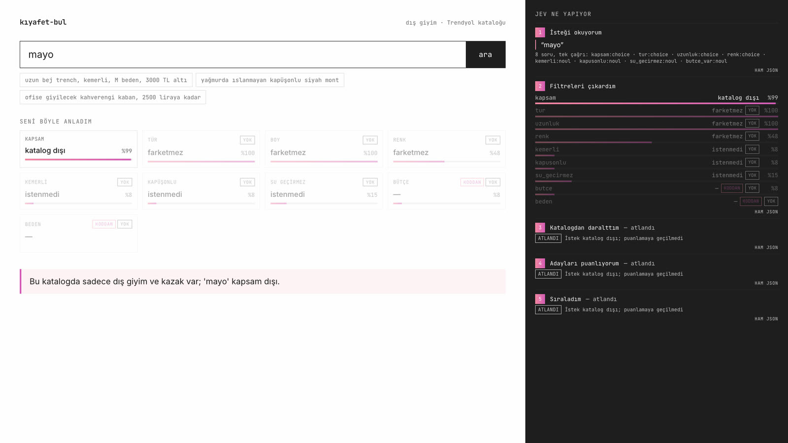Click the RENK card showing %48
788x443 pixels.
click(446, 149)
